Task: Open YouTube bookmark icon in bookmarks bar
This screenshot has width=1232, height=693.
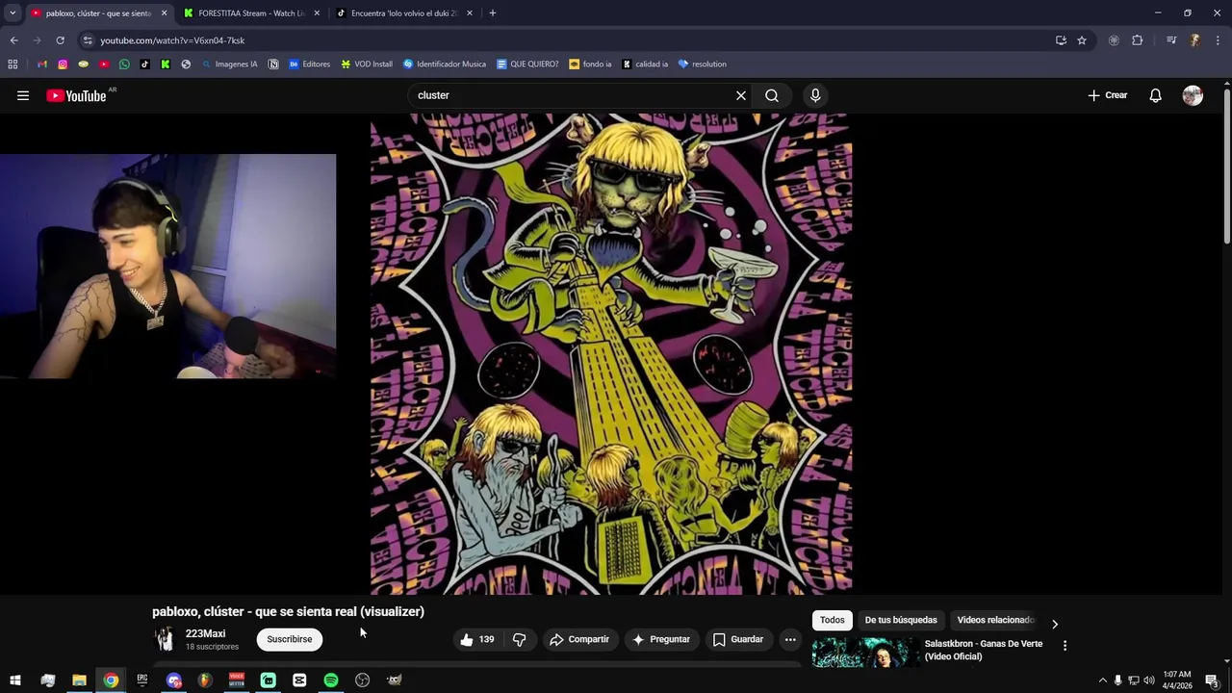Action: tap(104, 64)
